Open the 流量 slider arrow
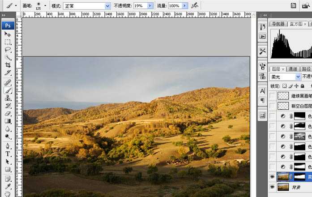This screenshot has width=312, height=197. click(185, 6)
